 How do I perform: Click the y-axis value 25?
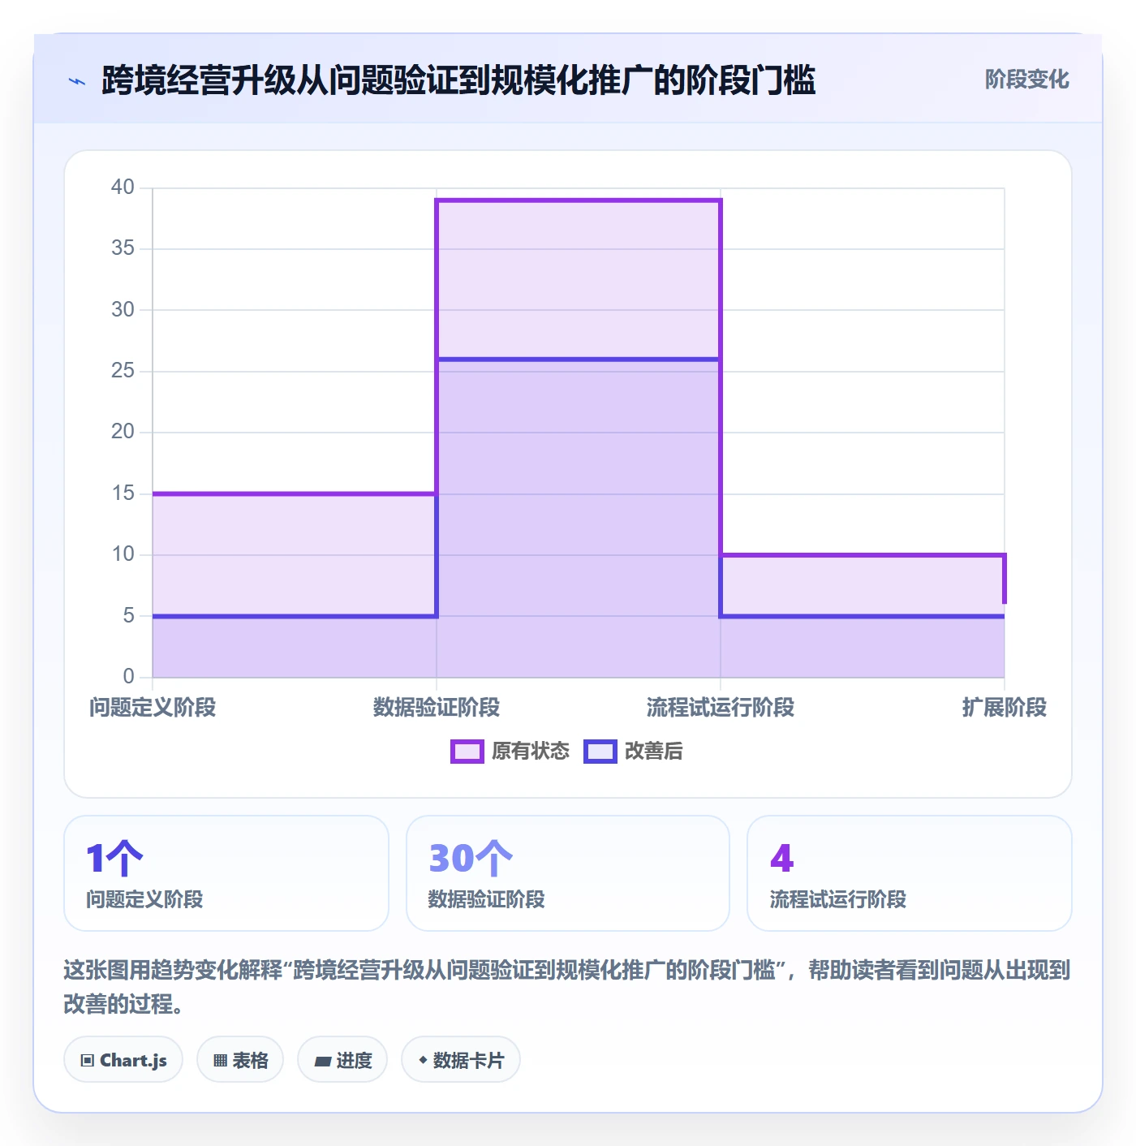point(123,370)
